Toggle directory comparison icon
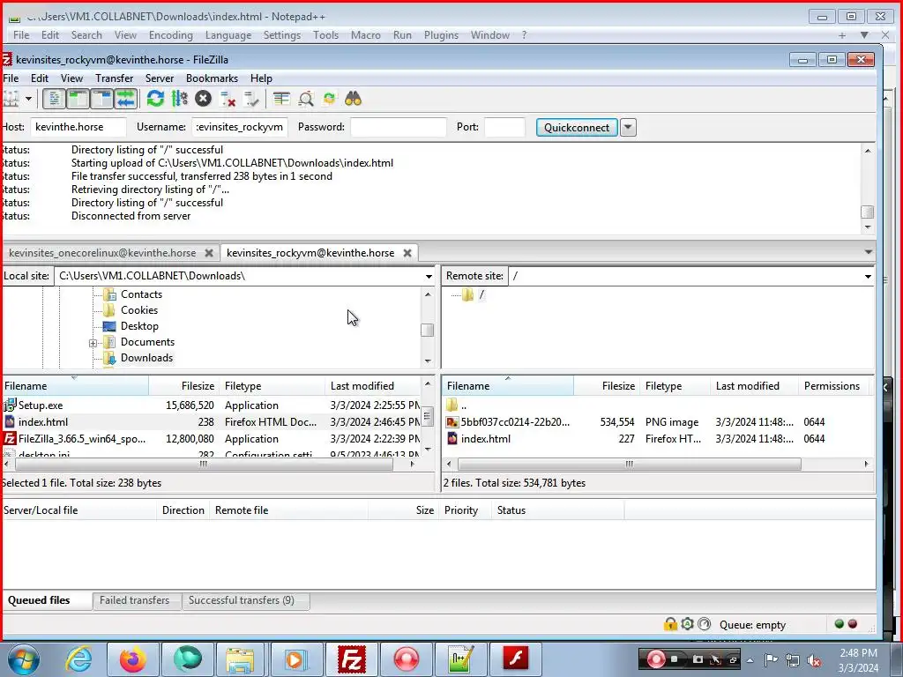 [x=306, y=99]
